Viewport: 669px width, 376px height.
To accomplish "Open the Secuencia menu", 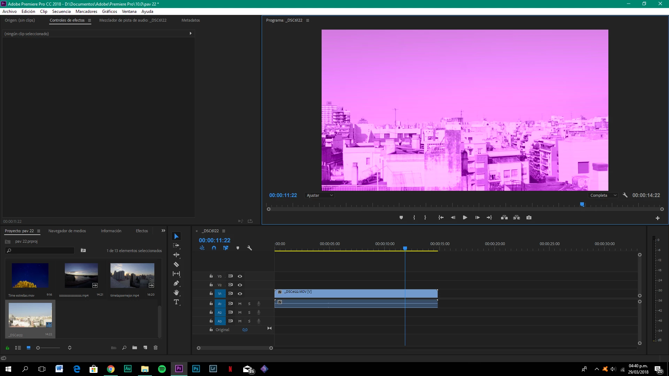I will click(61, 11).
